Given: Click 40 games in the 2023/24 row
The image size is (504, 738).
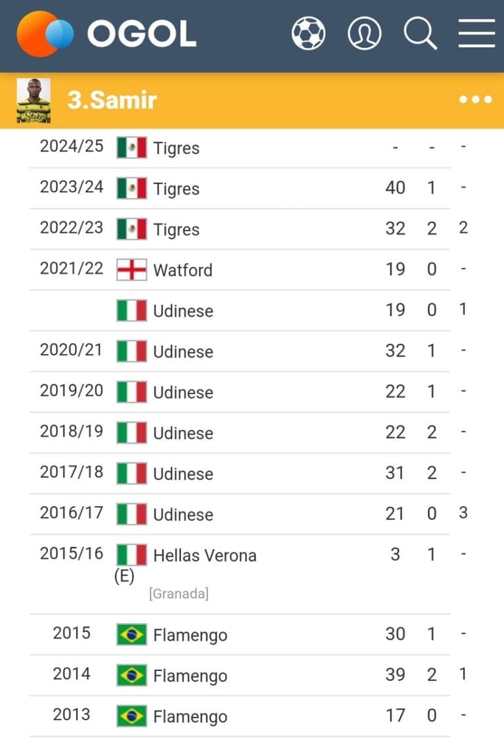Looking at the screenshot, I should coord(395,188).
